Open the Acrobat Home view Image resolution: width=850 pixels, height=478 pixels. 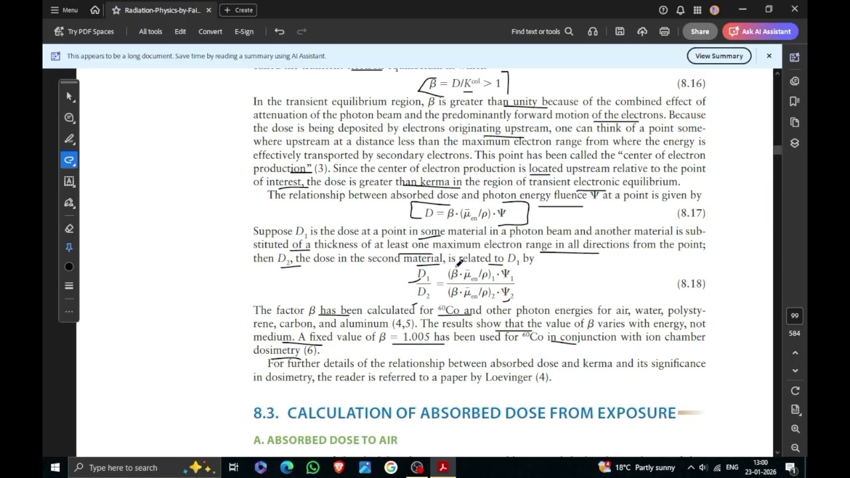(95, 10)
